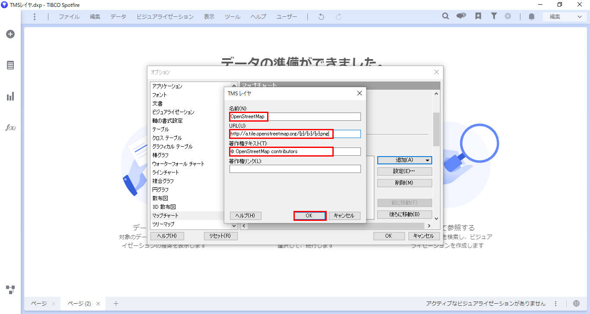This screenshot has width=590, height=314.
Task: Click ヘルプ(H) in TMS レイヤ dialog
Action: pos(246,216)
